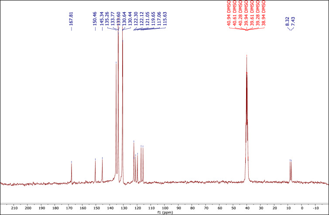The image size is (329, 215).
Task: Select the 210 tick label on the axis
Action: tap(14, 208)
